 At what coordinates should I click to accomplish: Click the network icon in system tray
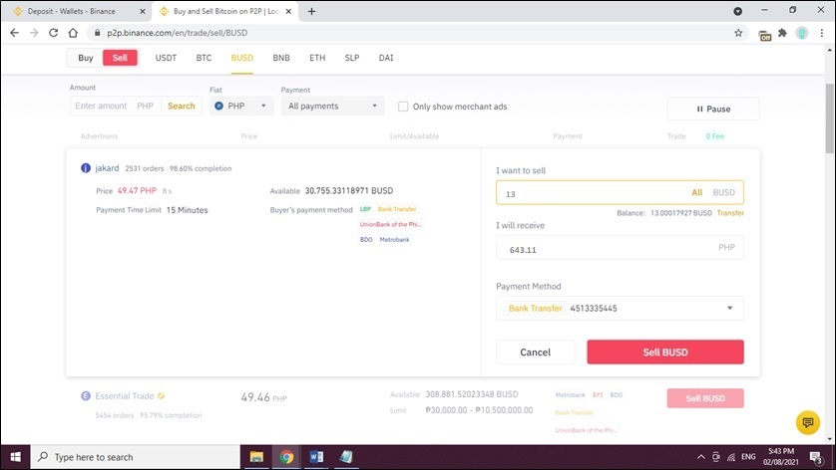click(731, 457)
